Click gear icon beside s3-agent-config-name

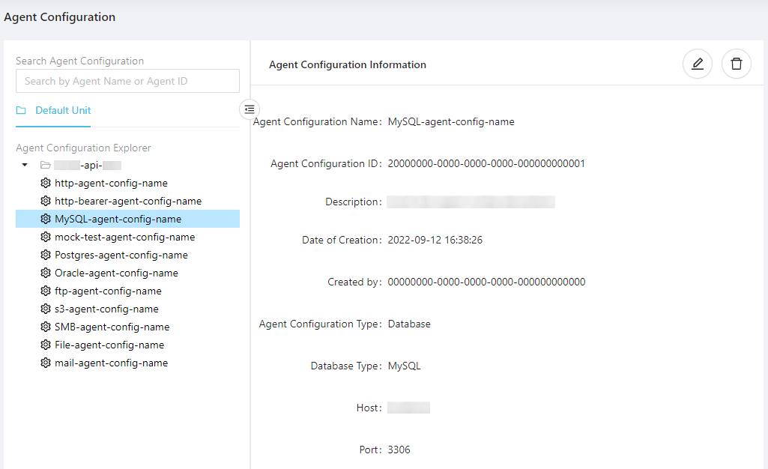pyautogui.click(x=46, y=309)
